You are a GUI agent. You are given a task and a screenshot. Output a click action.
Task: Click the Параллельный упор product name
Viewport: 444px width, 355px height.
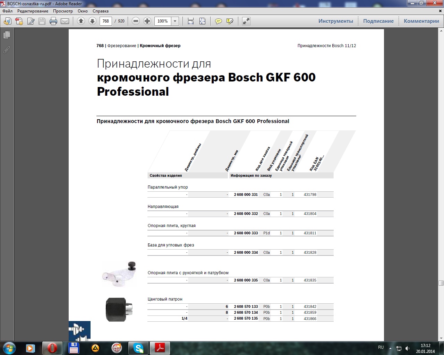(x=168, y=187)
